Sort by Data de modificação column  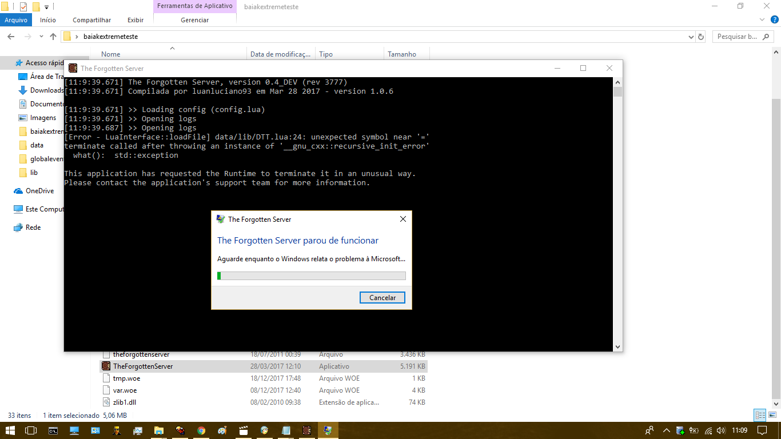tap(281, 54)
